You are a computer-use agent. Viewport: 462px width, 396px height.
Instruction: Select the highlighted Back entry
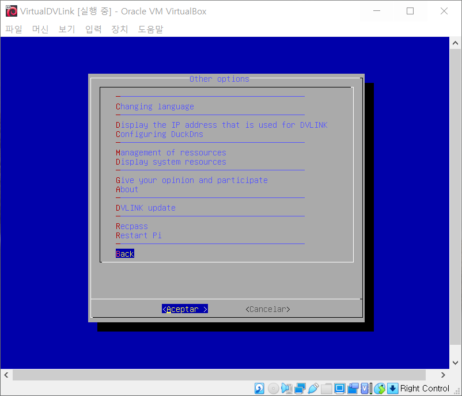pos(125,253)
